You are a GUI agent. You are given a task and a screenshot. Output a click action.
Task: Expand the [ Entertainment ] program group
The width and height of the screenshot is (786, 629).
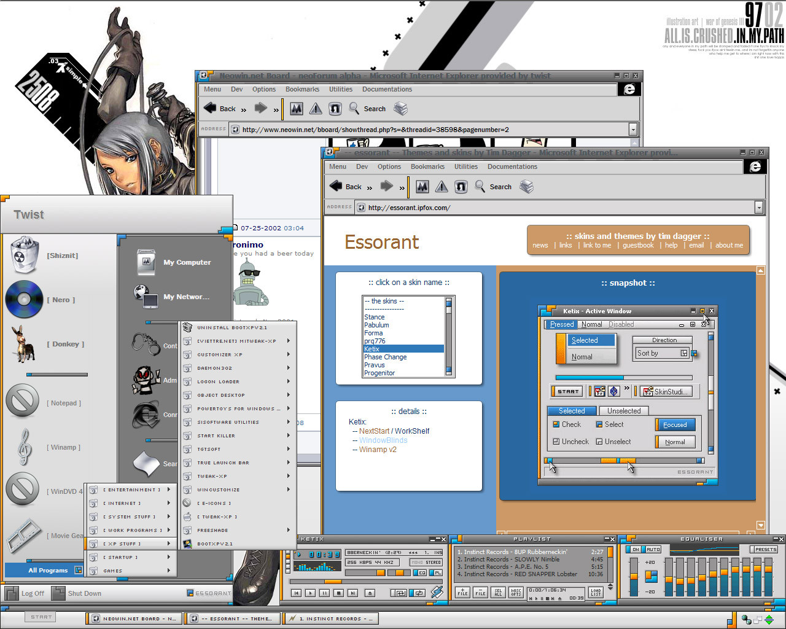131,490
